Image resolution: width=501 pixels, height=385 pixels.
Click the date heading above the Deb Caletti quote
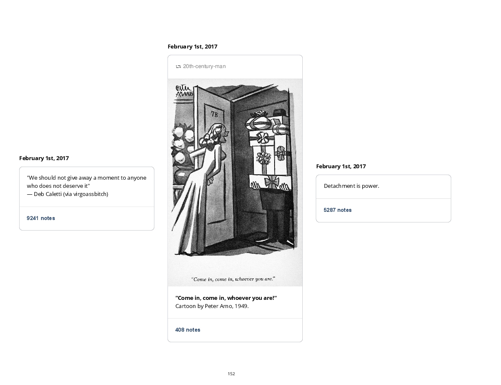[x=44, y=158]
